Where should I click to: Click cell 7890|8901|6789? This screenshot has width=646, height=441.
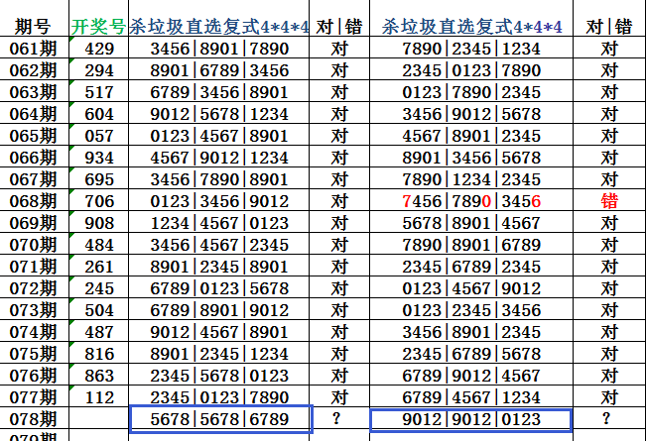coord(471,244)
